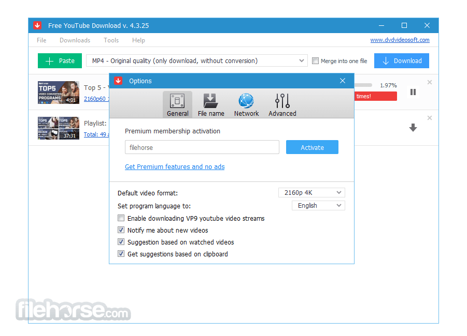Viewport: 467px width, 336px height.
Task: Open the Tools menu
Action: (111, 40)
